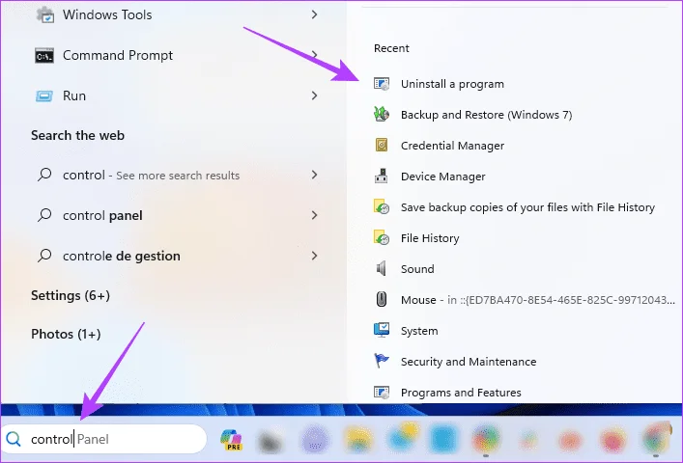Open Sound recent item
This screenshot has height=463, width=683.
417,269
